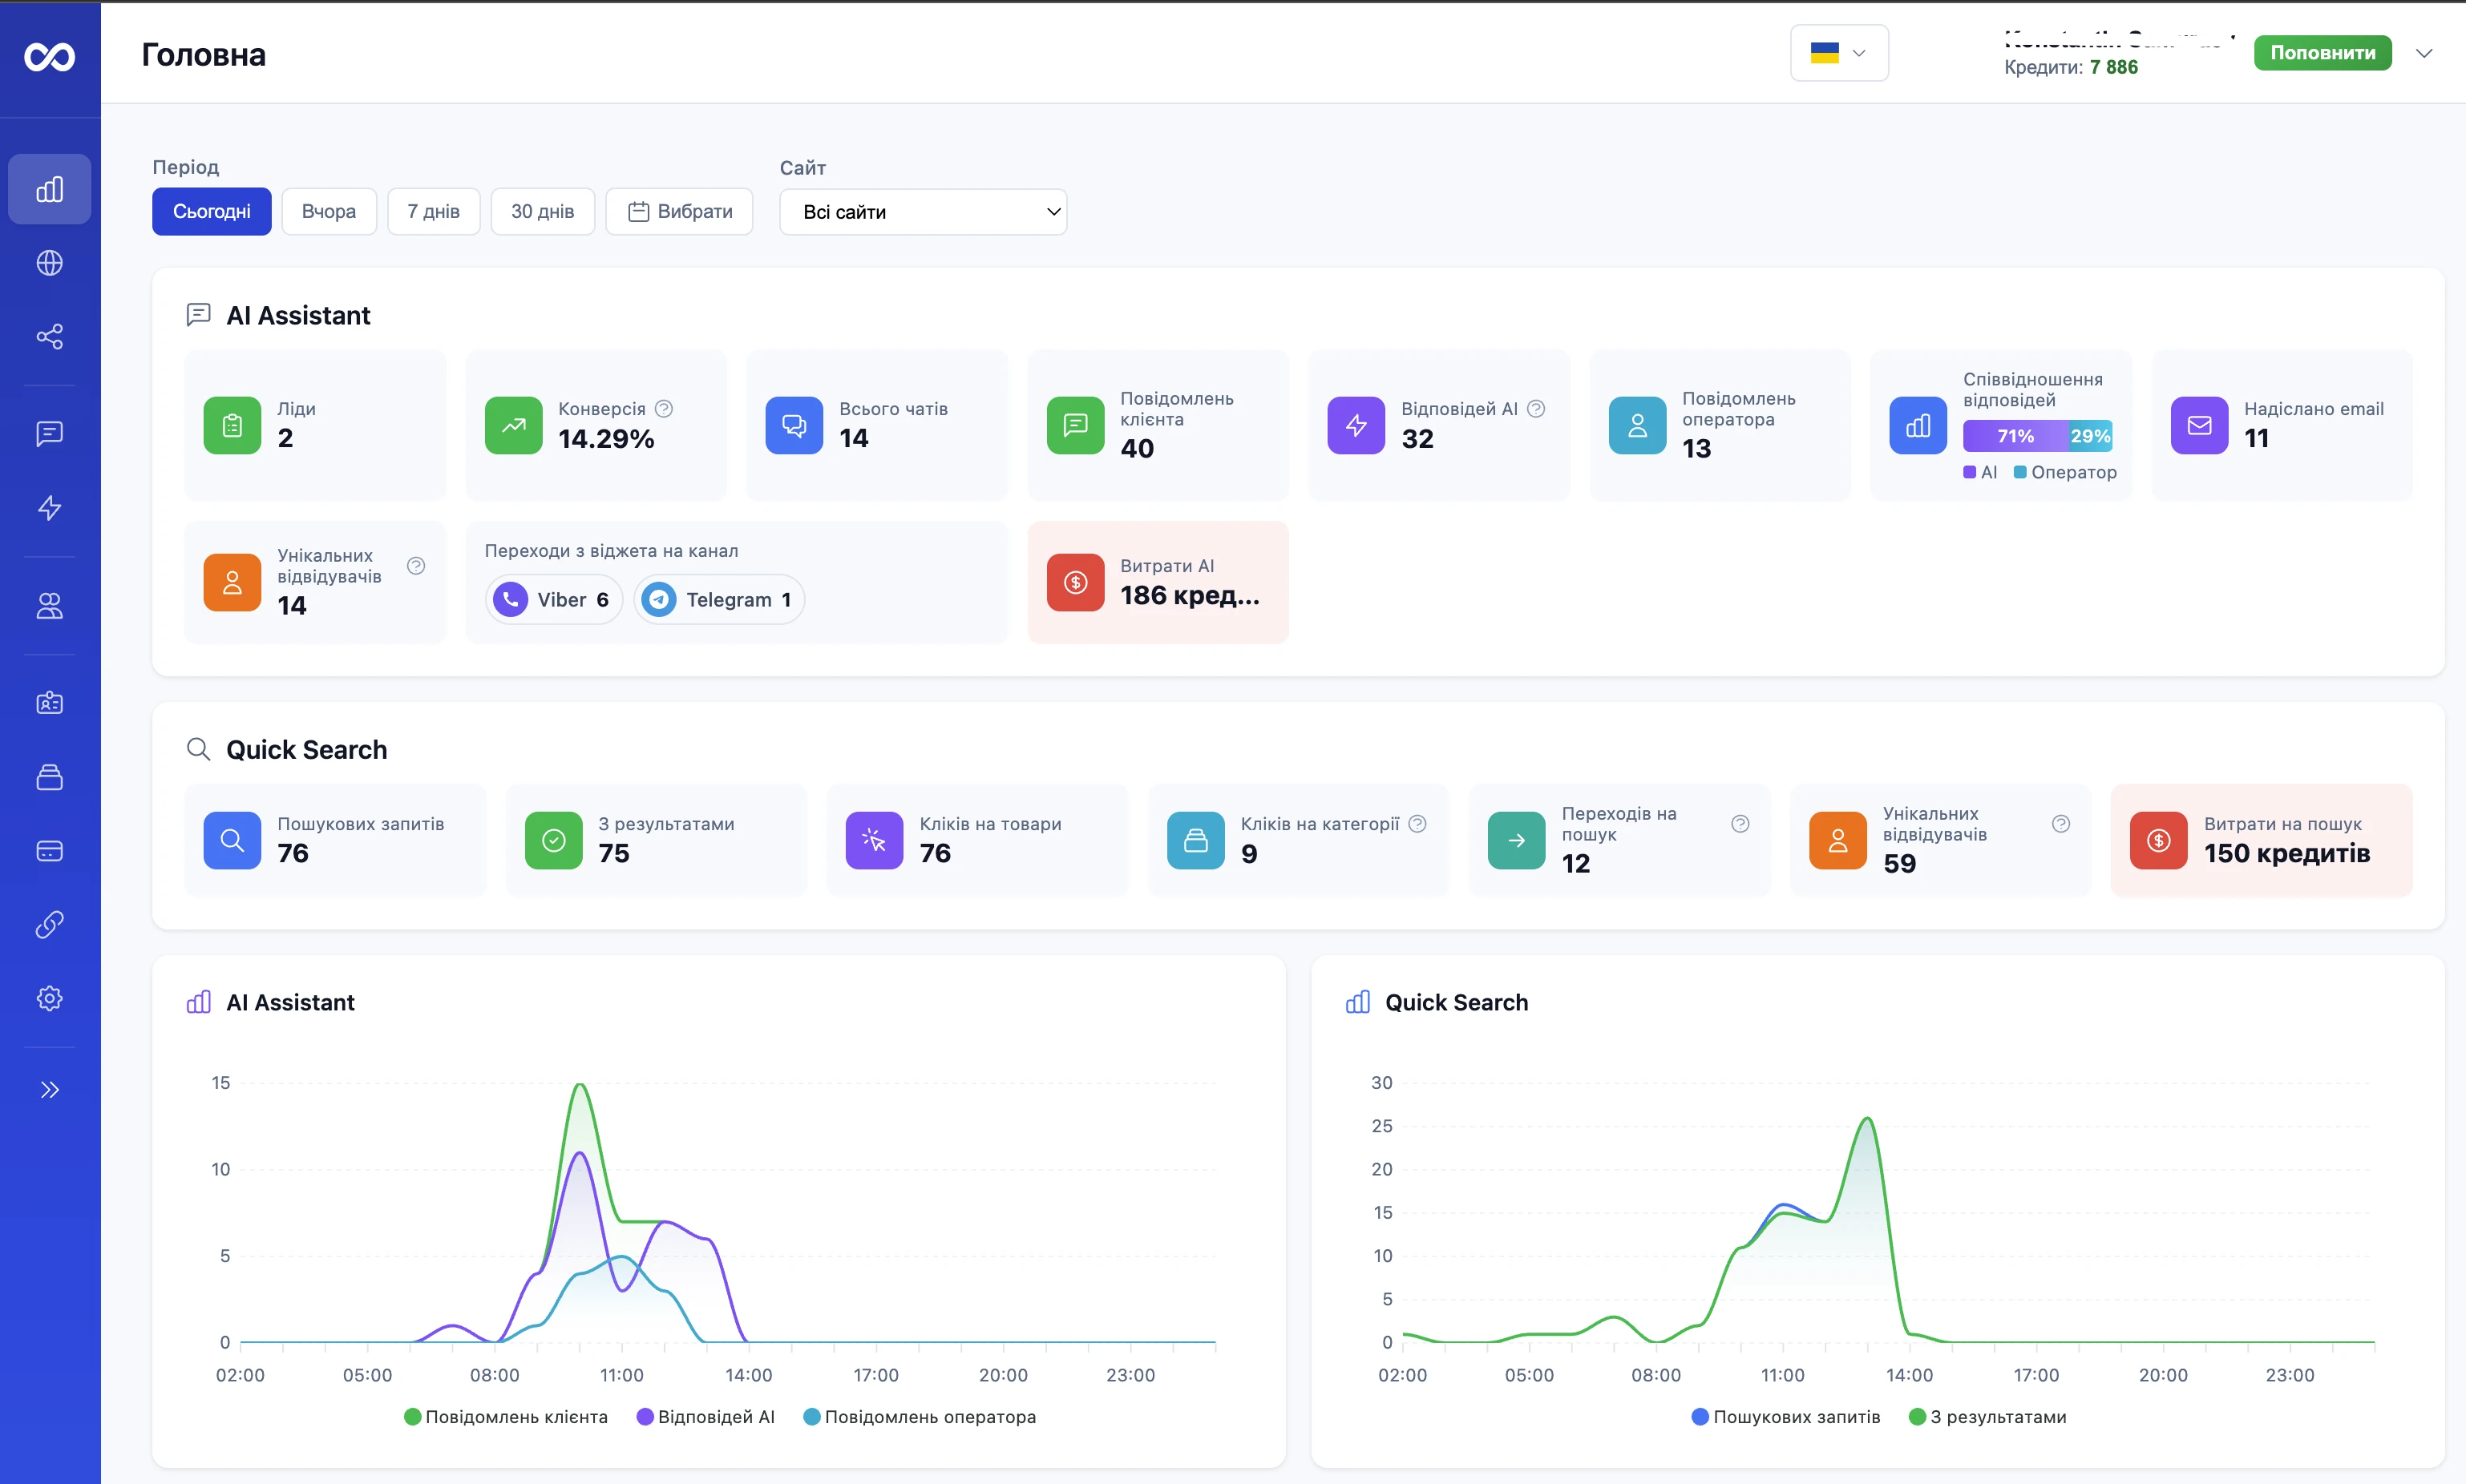Screen dimensions: 2466x1484
Task: Open the chain link icon in sidebar
Action: 49,924
